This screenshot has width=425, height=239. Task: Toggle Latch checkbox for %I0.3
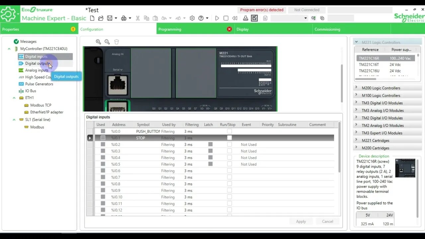pyautogui.click(x=210, y=151)
